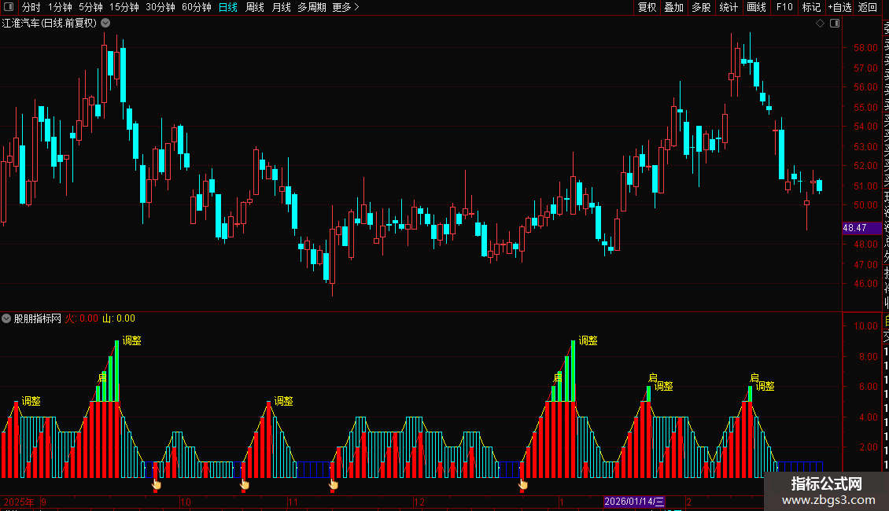Switch to the 周线 weekly tab
Viewport: 889px width, 511px height.
(x=255, y=7)
